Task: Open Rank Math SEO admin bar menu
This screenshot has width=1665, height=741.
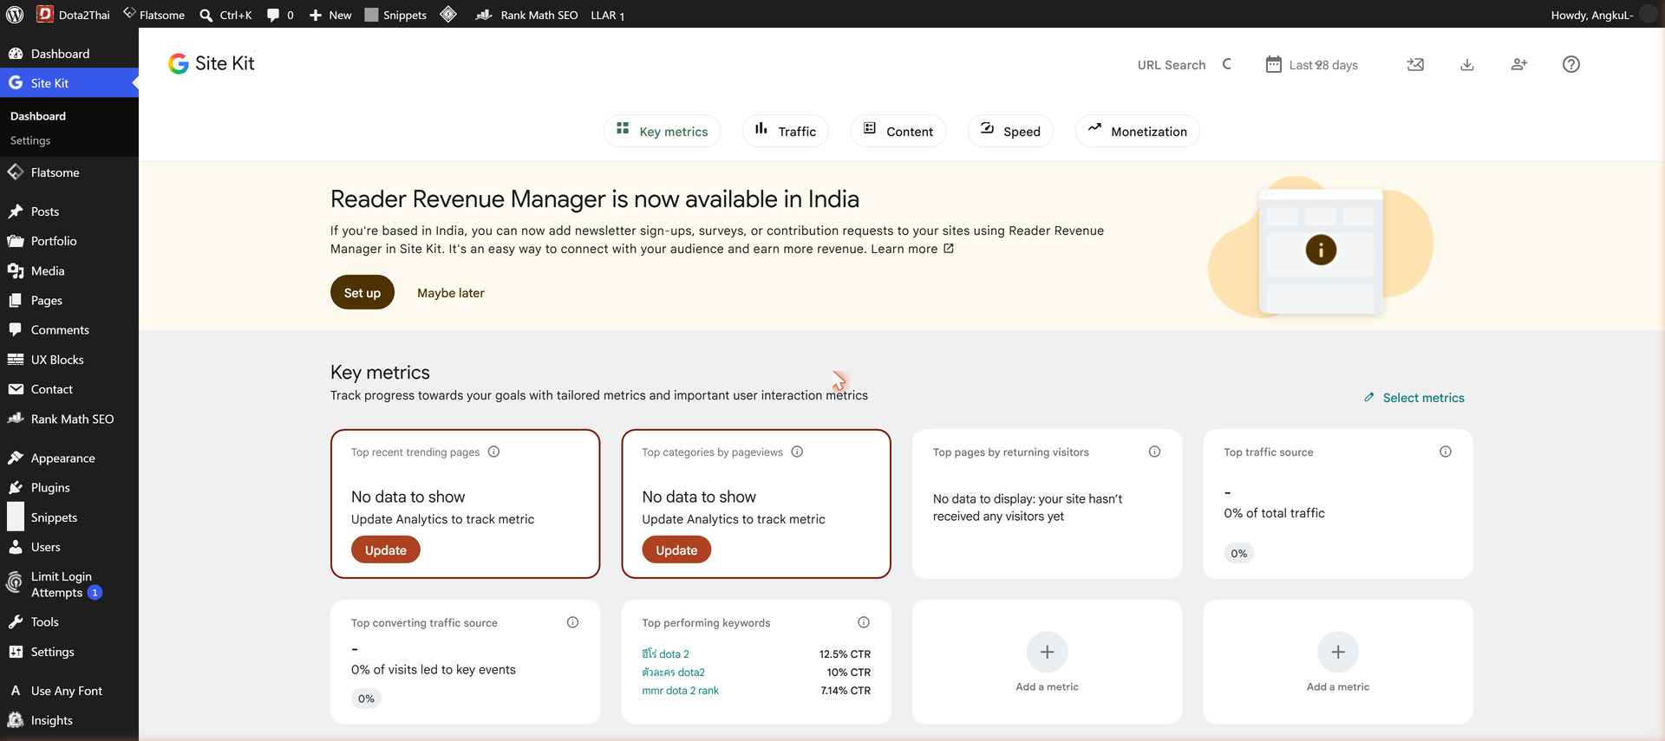Action: point(526,15)
